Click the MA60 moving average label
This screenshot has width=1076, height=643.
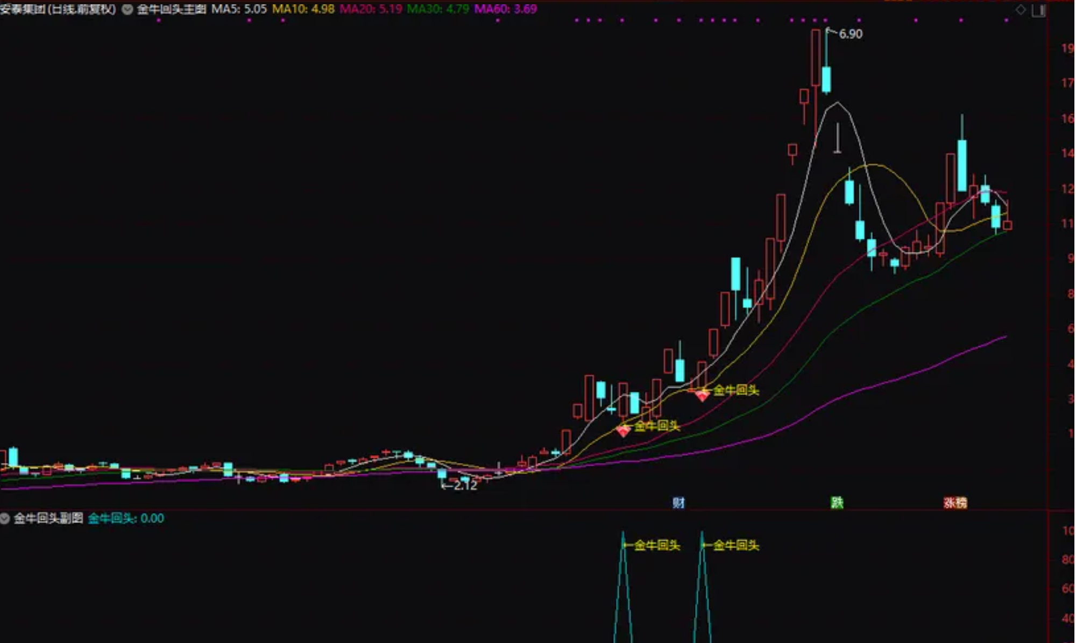(505, 9)
